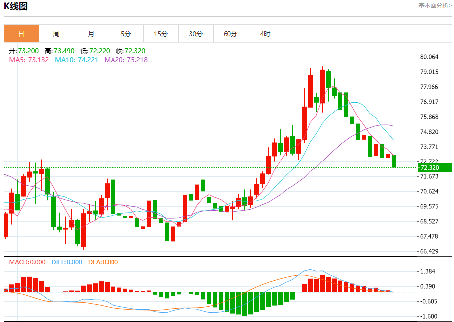Image resolution: width=454 pixels, height=322 pixels.
Task: Select the 日 daily chart tab
Action: [x=22, y=34]
